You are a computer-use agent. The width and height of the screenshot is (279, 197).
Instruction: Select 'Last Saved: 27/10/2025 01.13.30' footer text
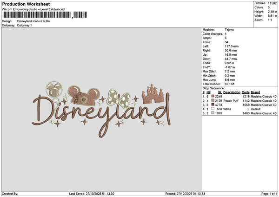(x=92, y=194)
